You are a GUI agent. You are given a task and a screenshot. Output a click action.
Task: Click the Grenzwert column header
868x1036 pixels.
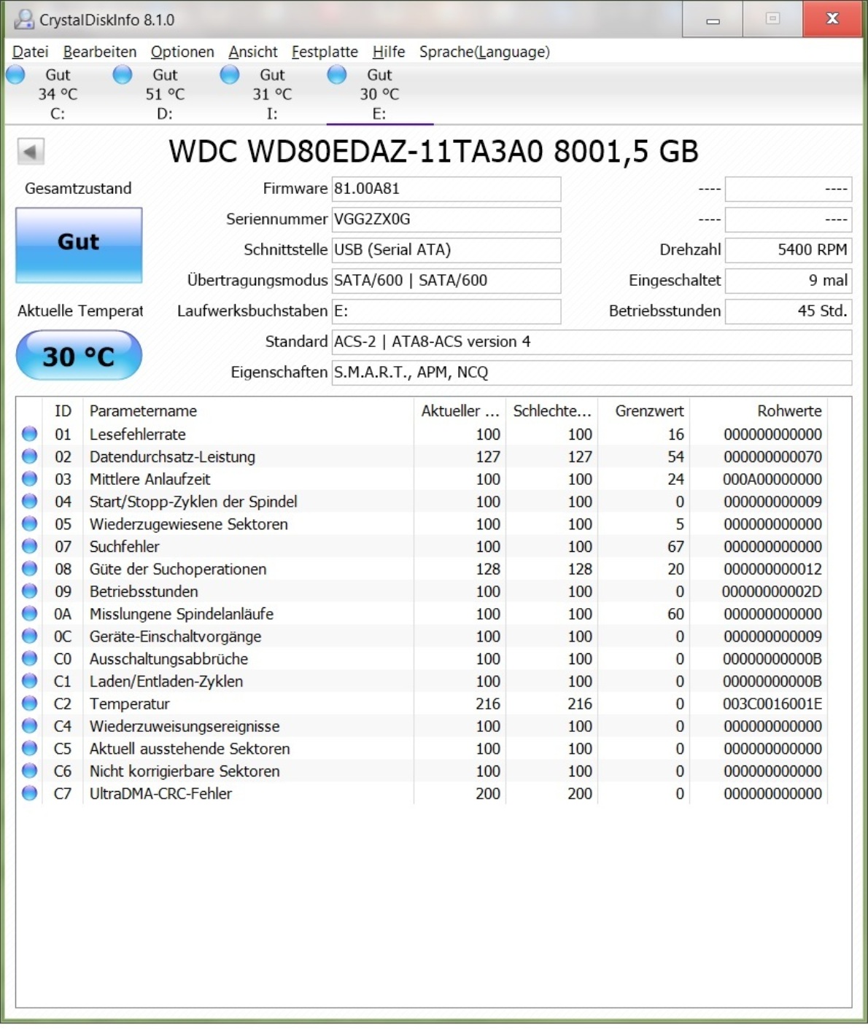click(643, 410)
